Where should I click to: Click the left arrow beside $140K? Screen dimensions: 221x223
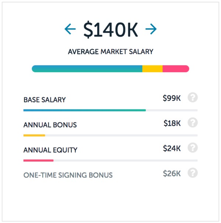point(70,29)
